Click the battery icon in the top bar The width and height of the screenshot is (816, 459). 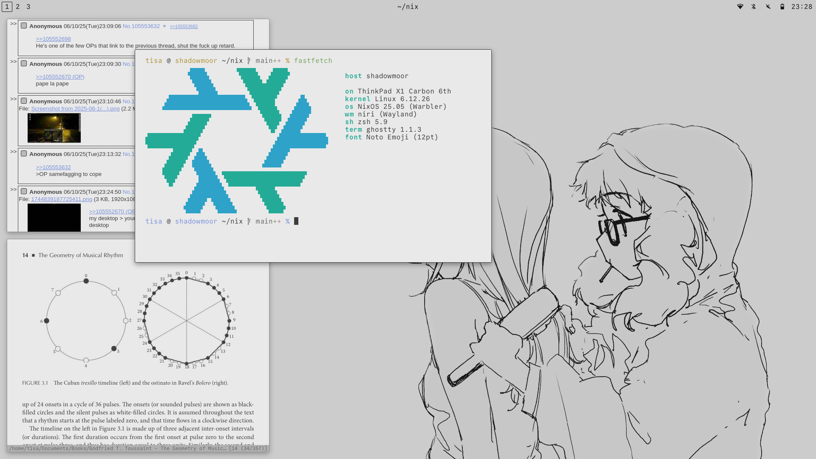click(x=782, y=7)
